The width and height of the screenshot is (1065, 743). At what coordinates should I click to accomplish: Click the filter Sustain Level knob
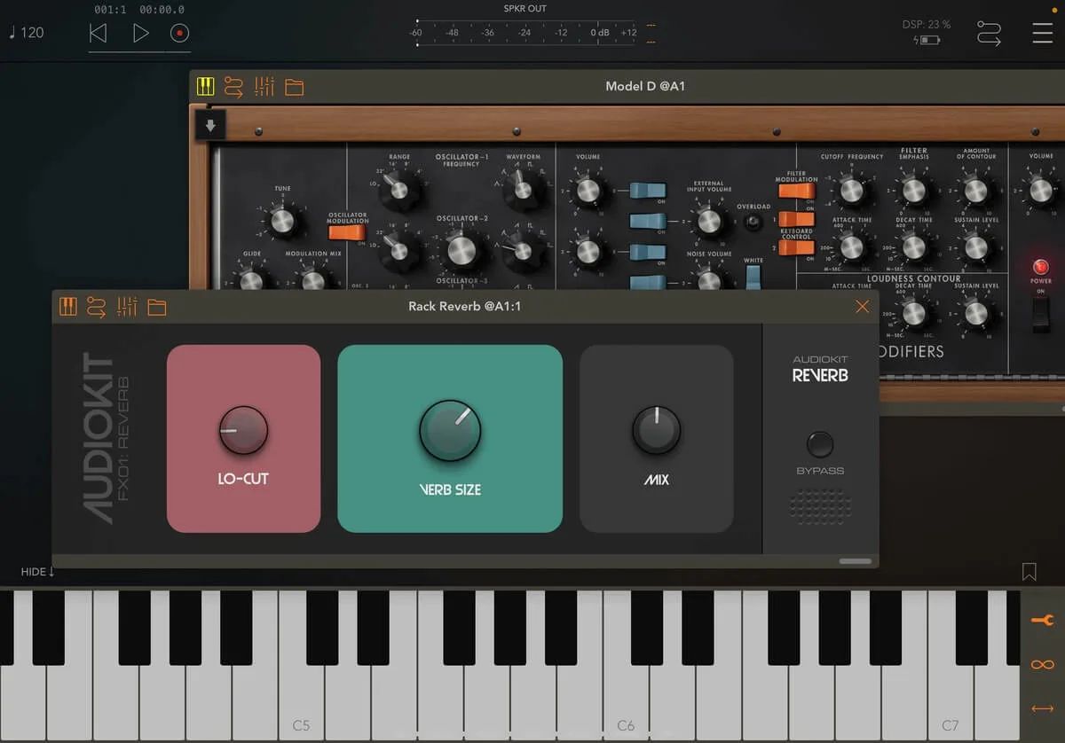975,247
